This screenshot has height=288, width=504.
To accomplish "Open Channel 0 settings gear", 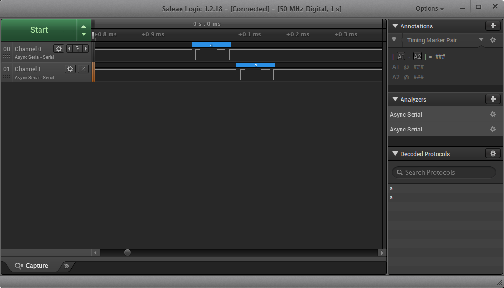I will tap(59, 49).
